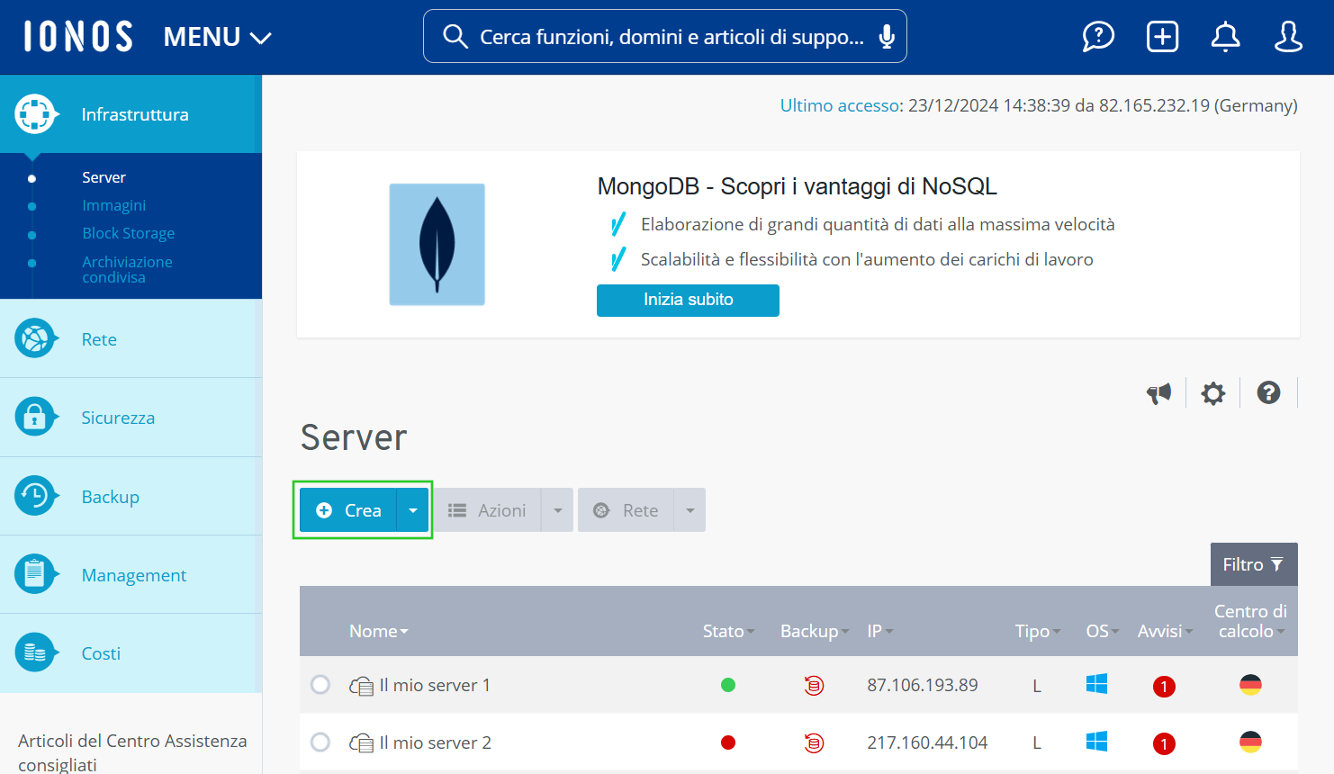Click the plus add-product icon in header

tap(1162, 37)
